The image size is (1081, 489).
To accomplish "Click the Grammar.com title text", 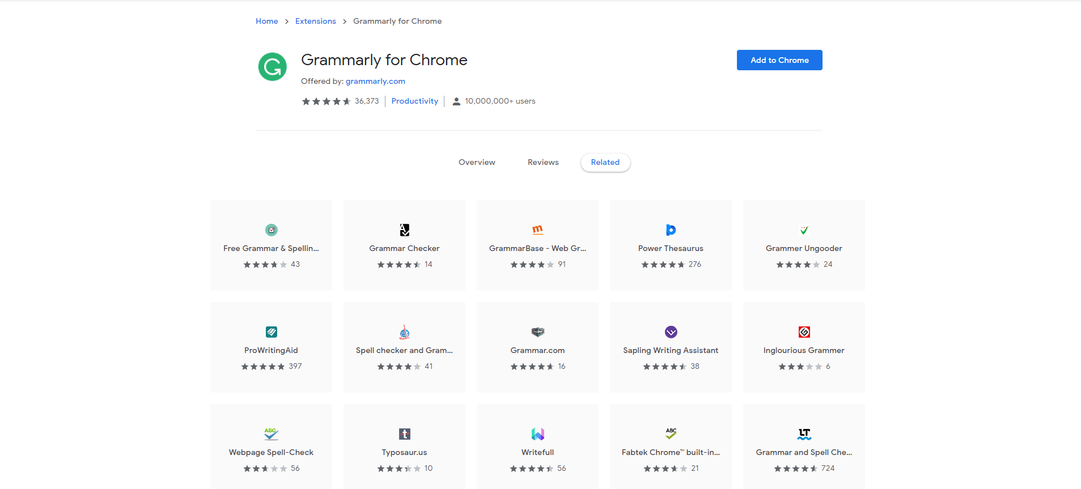I will pyautogui.click(x=537, y=350).
